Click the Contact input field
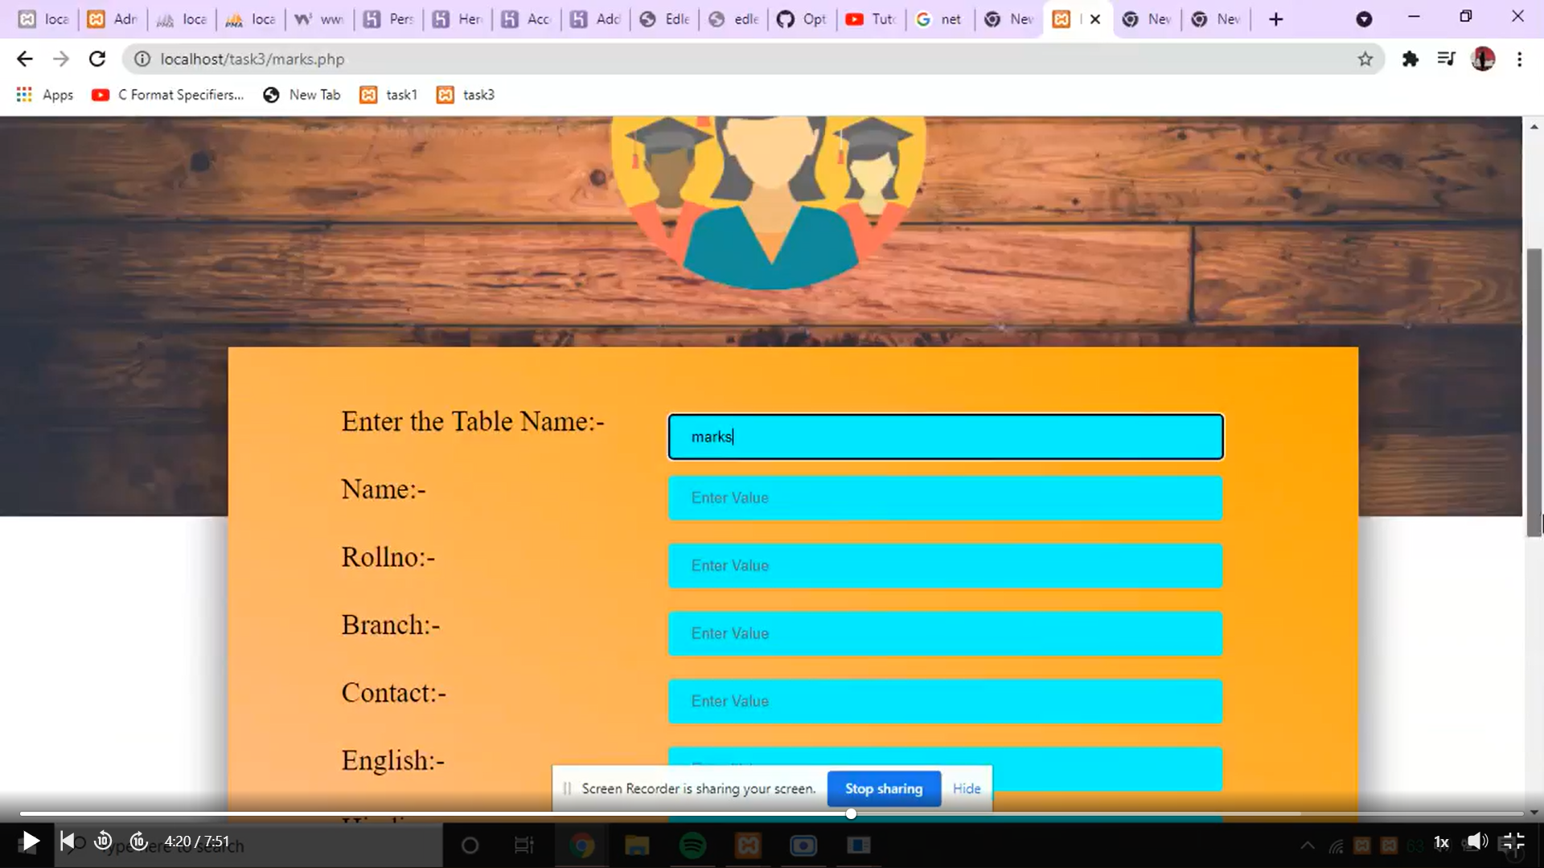Image resolution: width=1544 pixels, height=868 pixels. click(x=946, y=702)
